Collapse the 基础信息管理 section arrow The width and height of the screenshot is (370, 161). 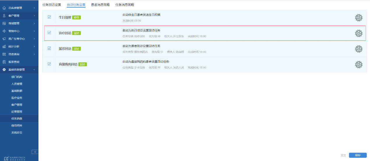pos(34,70)
